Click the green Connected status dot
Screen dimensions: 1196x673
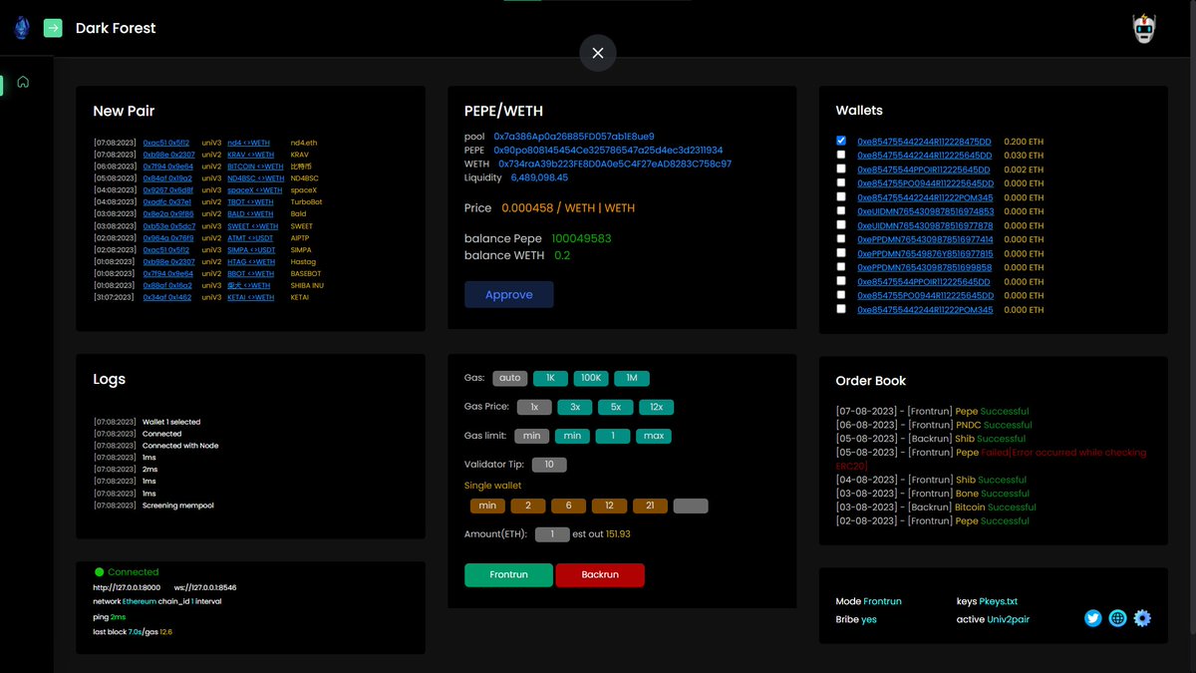click(x=99, y=572)
